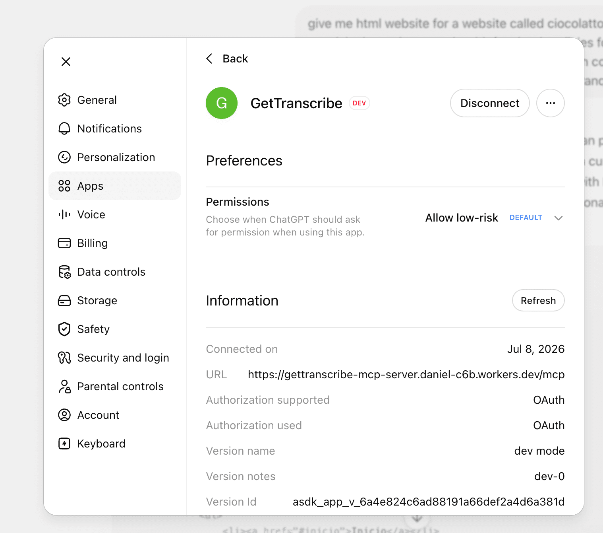
Task: Open Data controls settings
Action: coord(115,272)
